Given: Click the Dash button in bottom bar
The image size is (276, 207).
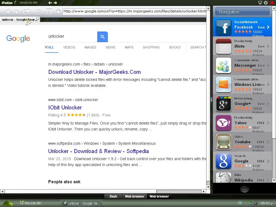Looking at the screenshot, I should pyautogui.click(x=113, y=196).
